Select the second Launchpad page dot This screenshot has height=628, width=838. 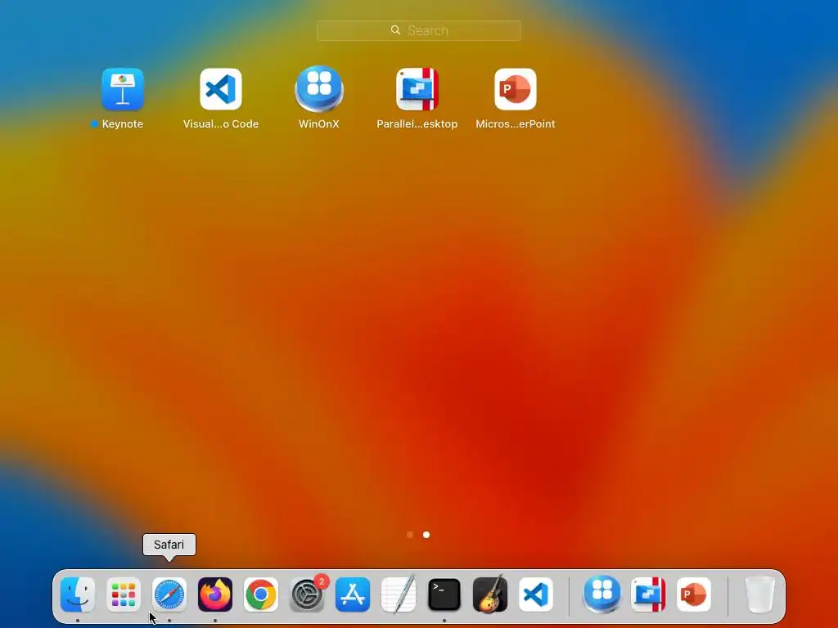(x=426, y=535)
